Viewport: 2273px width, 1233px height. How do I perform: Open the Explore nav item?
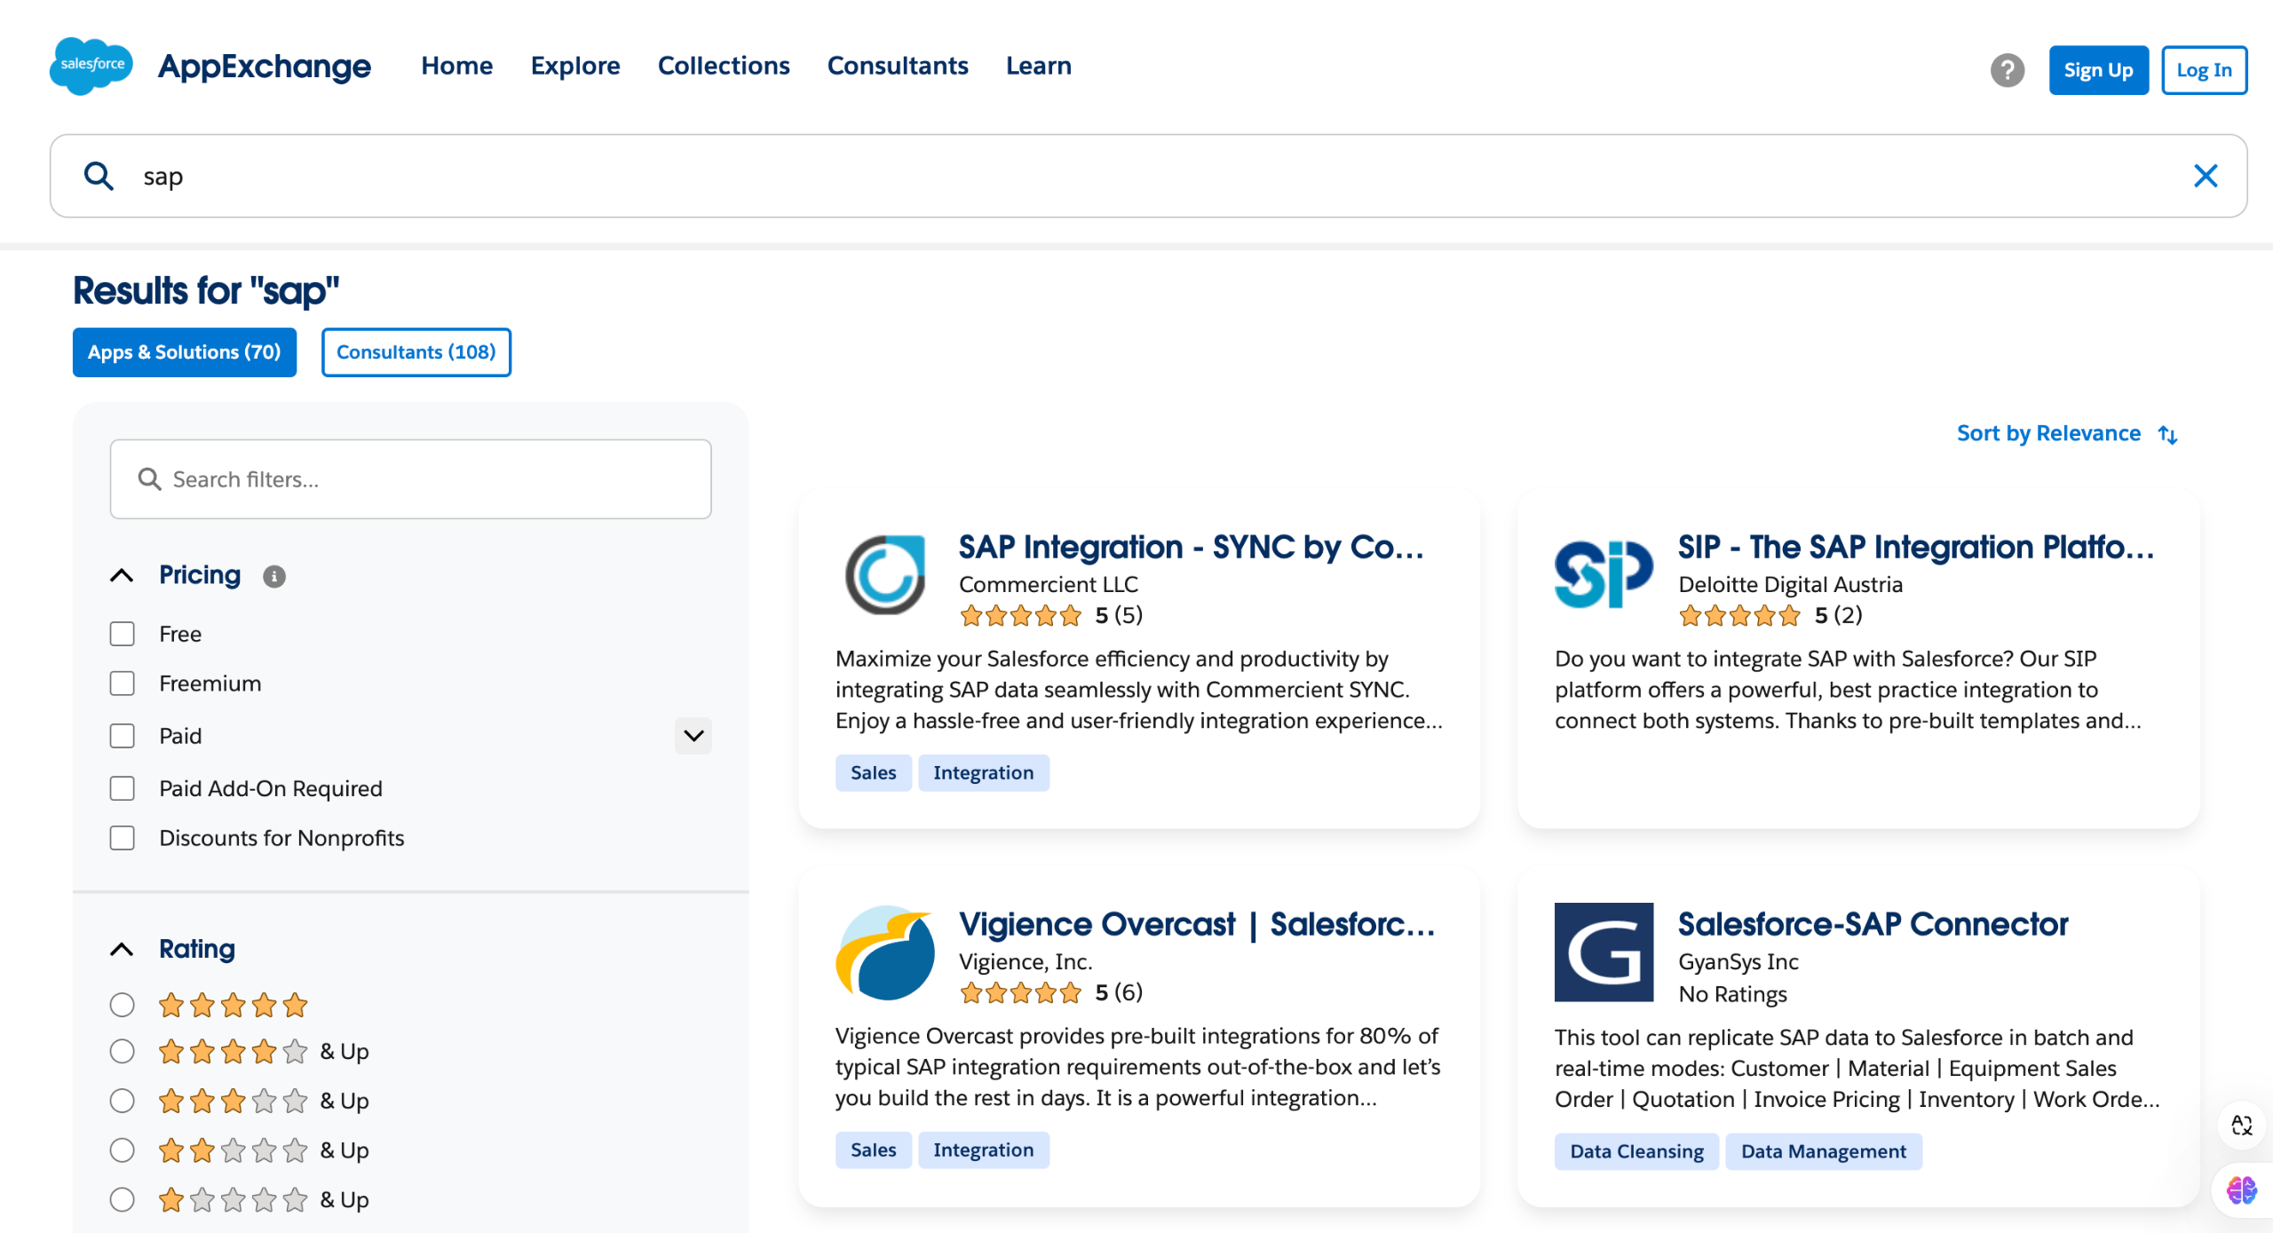coord(575,66)
